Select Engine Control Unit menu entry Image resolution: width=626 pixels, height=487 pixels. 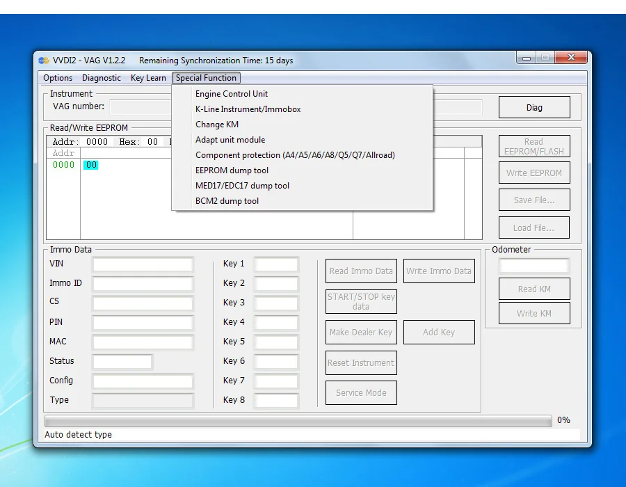tap(303, 94)
